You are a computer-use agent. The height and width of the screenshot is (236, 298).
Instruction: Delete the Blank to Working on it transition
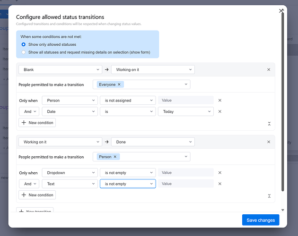(269, 69)
